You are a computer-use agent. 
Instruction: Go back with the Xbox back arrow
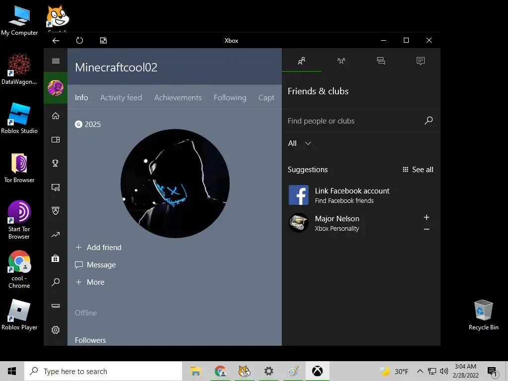coord(56,41)
